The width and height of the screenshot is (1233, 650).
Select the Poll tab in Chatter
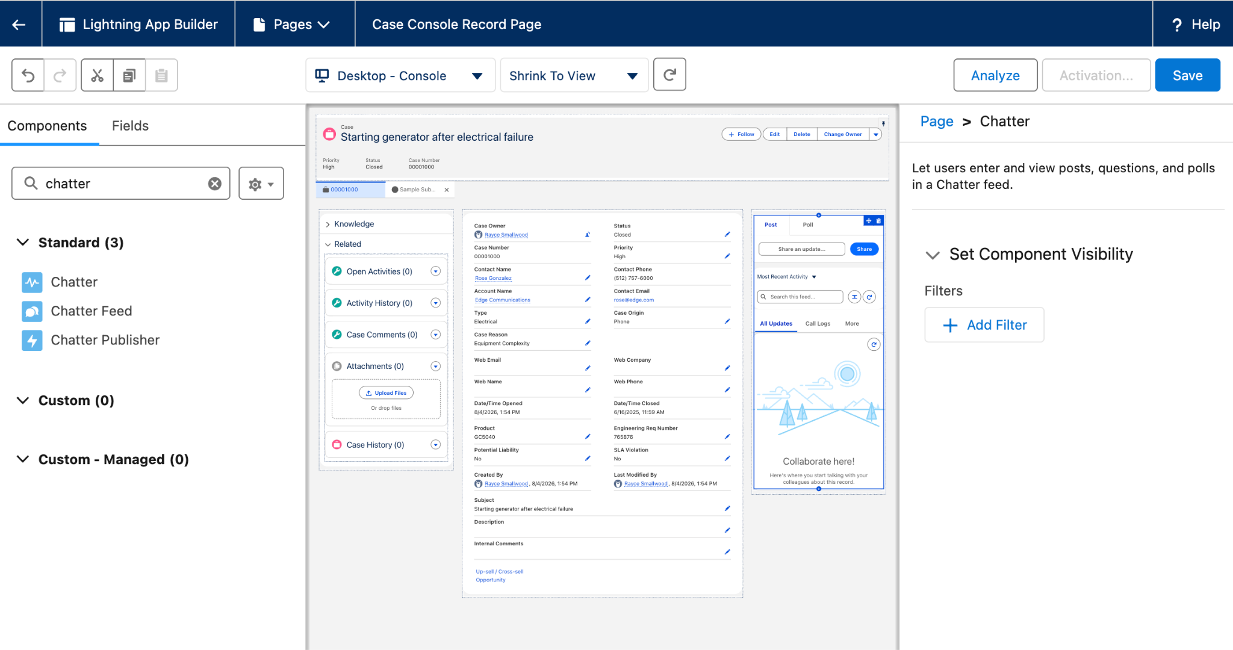pos(808,224)
